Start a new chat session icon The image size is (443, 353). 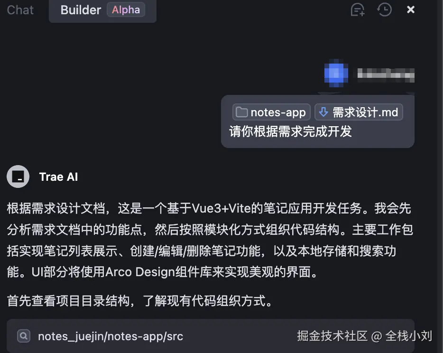[x=358, y=9]
